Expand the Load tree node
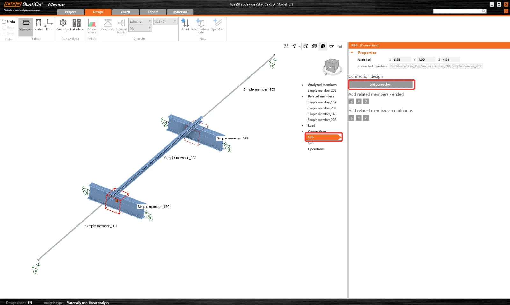 click(302, 126)
